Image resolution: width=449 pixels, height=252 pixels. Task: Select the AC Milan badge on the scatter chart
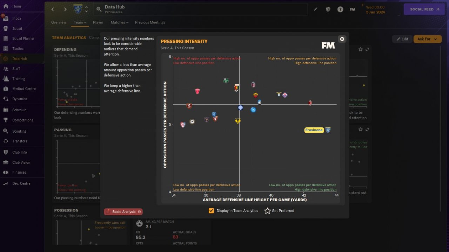coord(310,103)
